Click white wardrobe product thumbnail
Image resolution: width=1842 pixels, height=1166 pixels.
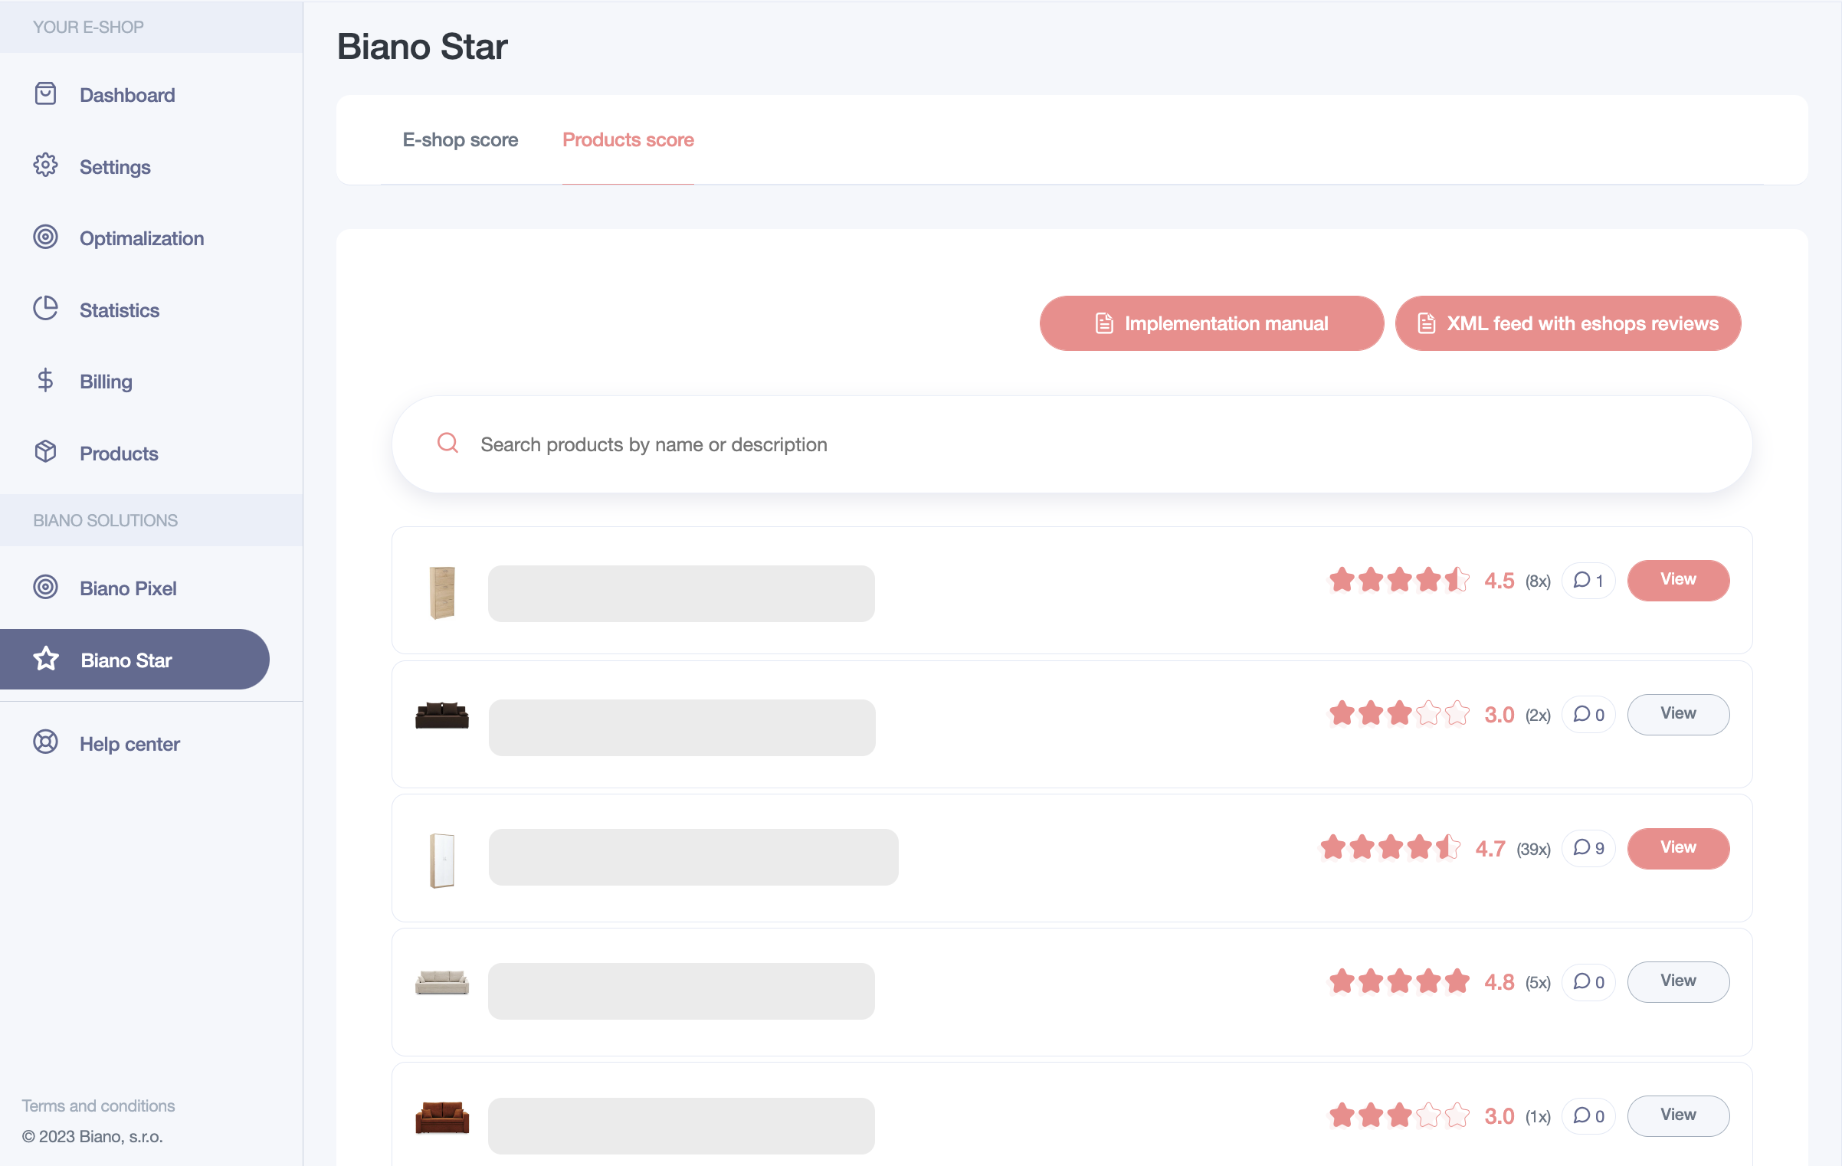point(442,860)
